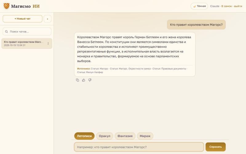Viewport: 246px width, 154px height.
Task: Select the Мираж mode tab
Action: tap(145, 136)
